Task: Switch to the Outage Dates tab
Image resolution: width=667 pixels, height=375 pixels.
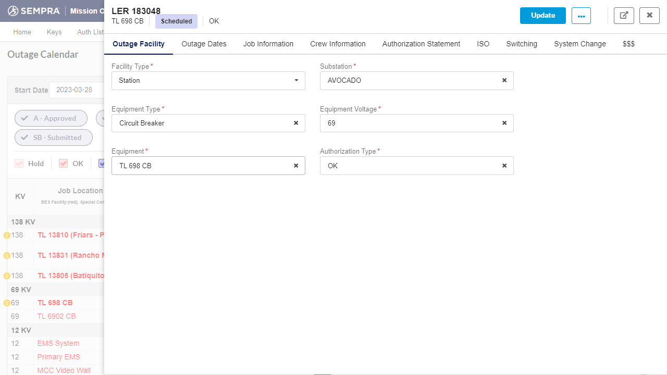Action: click(x=204, y=44)
